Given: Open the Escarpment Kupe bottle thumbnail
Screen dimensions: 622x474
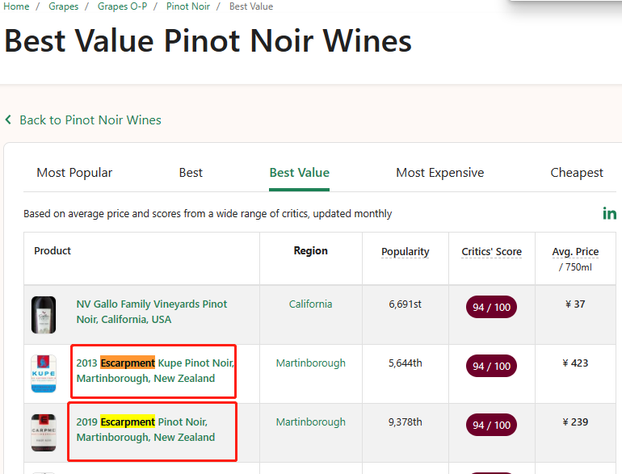Looking at the screenshot, I should tap(44, 374).
